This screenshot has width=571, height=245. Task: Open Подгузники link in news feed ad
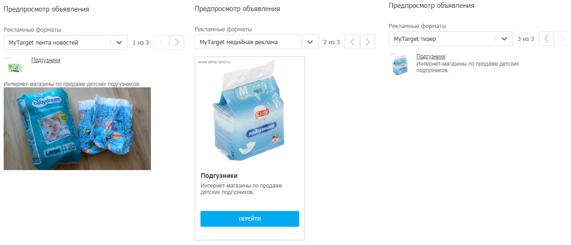pyautogui.click(x=46, y=60)
